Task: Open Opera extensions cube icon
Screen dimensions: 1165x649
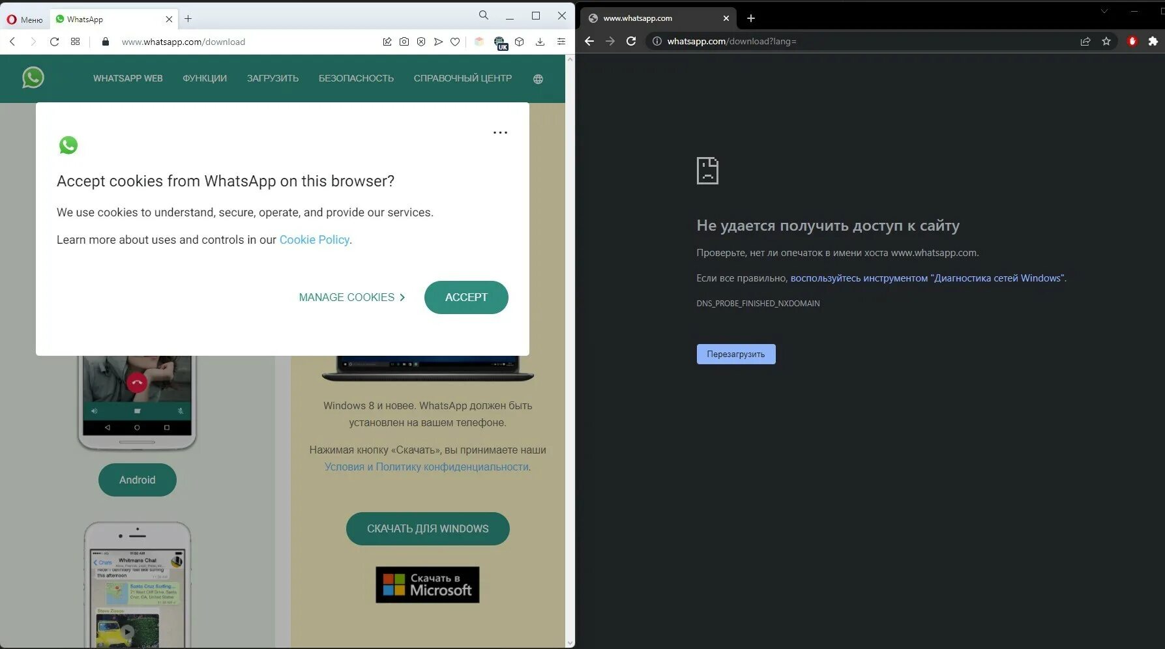Action: [x=520, y=42]
